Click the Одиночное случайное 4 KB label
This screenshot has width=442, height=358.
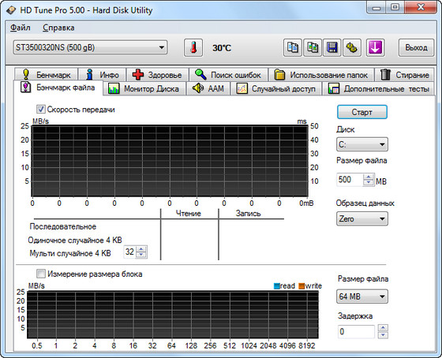(x=75, y=241)
